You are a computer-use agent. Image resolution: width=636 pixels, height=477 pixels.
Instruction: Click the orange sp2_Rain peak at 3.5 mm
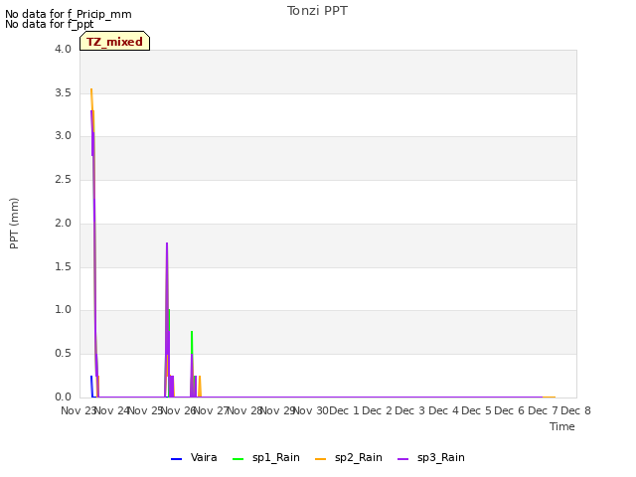(x=91, y=89)
